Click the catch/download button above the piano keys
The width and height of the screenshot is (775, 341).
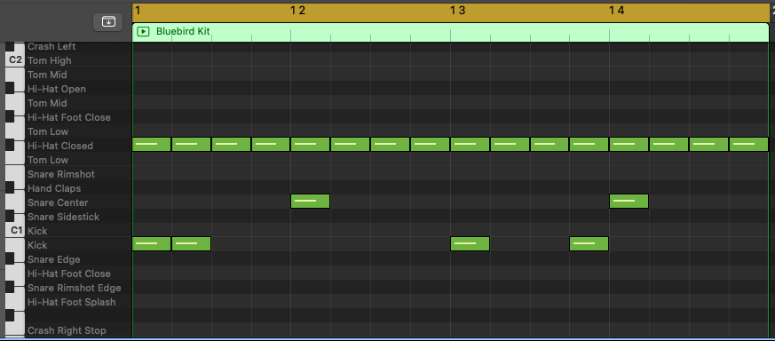[108, 21]
